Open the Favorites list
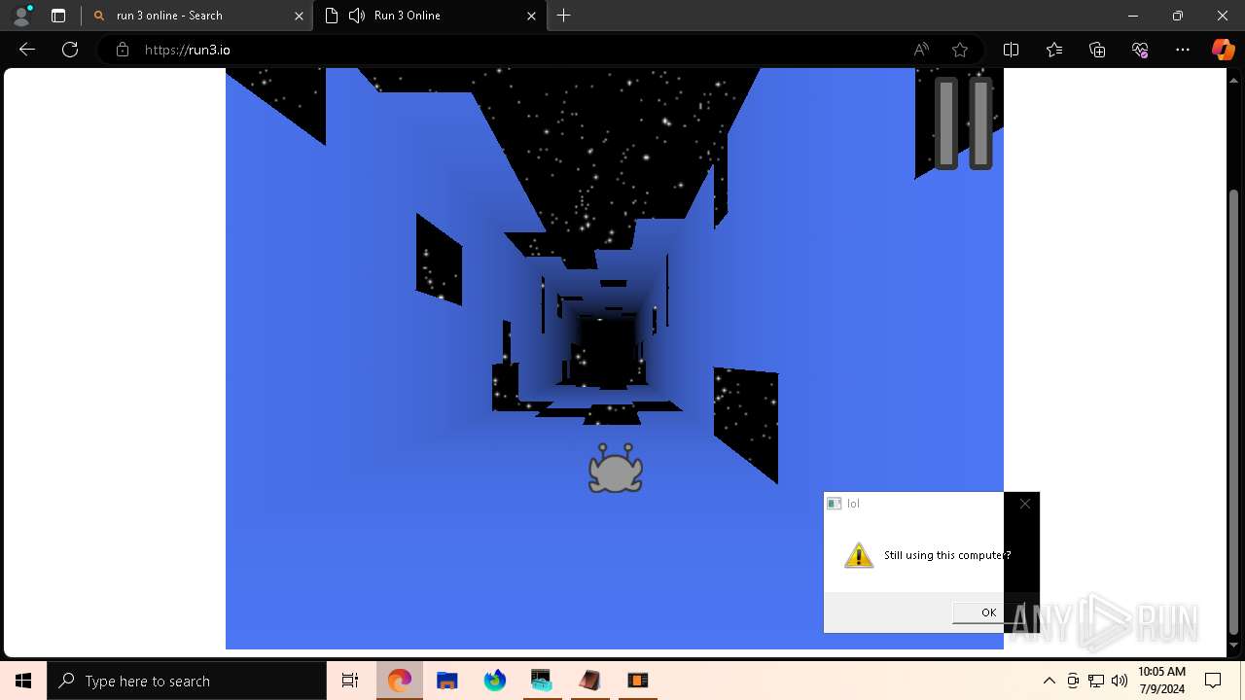The height and width of the screenshot is (700, 1245). (x=1054, y=50)
